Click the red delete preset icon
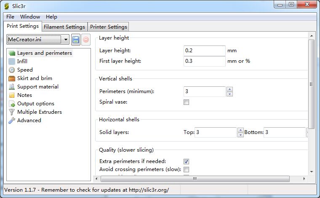The width and height of the screenshot is (320, 198). (86, 40)
